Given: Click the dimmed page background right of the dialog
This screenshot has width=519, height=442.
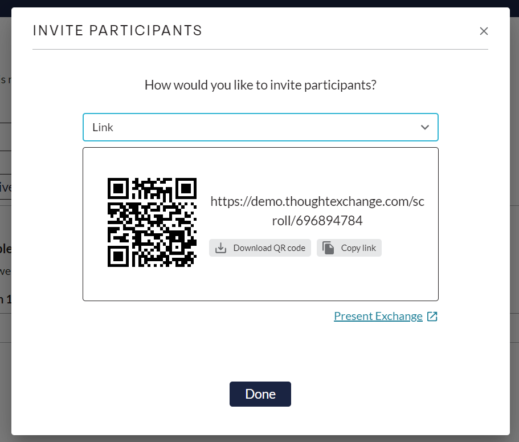Looking at the screenshot, I should 514,232.
